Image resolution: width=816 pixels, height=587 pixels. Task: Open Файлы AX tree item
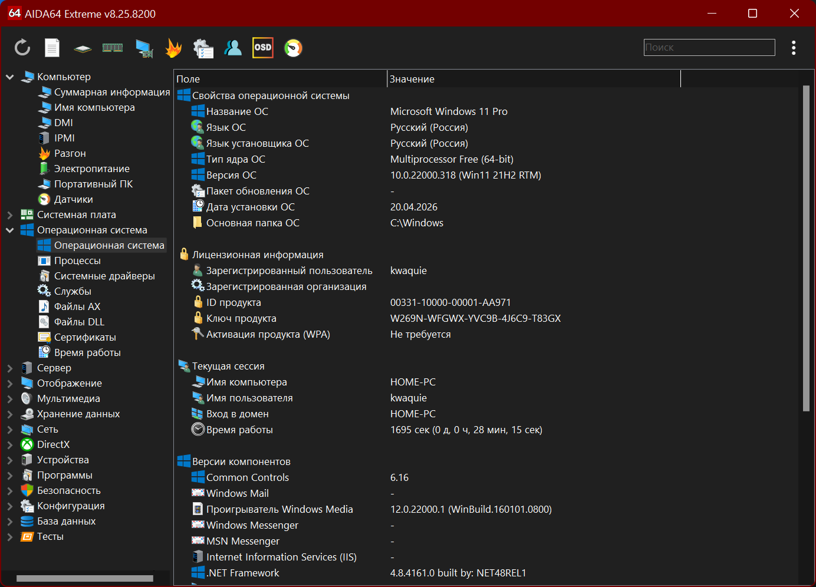(70, 306)
